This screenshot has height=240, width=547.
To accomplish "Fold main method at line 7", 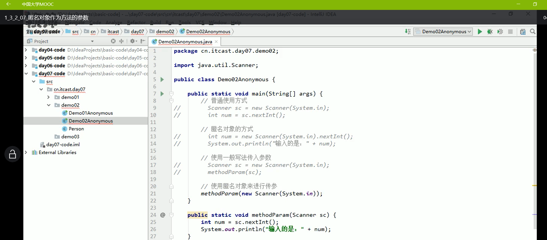I will (172, 93).
